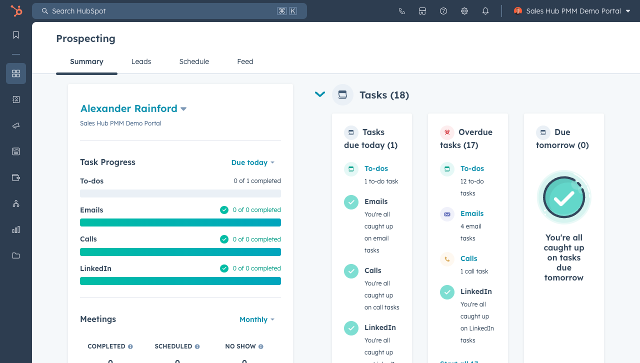Click the Help question mark icon
640x363 pixels.
443,11
